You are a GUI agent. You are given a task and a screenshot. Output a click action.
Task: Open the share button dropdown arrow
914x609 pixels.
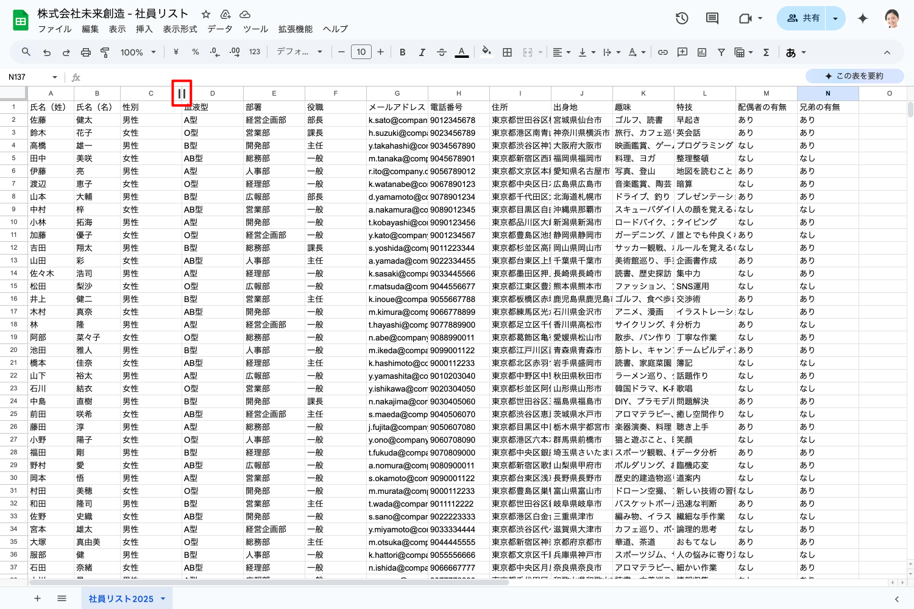click(835, 18)
